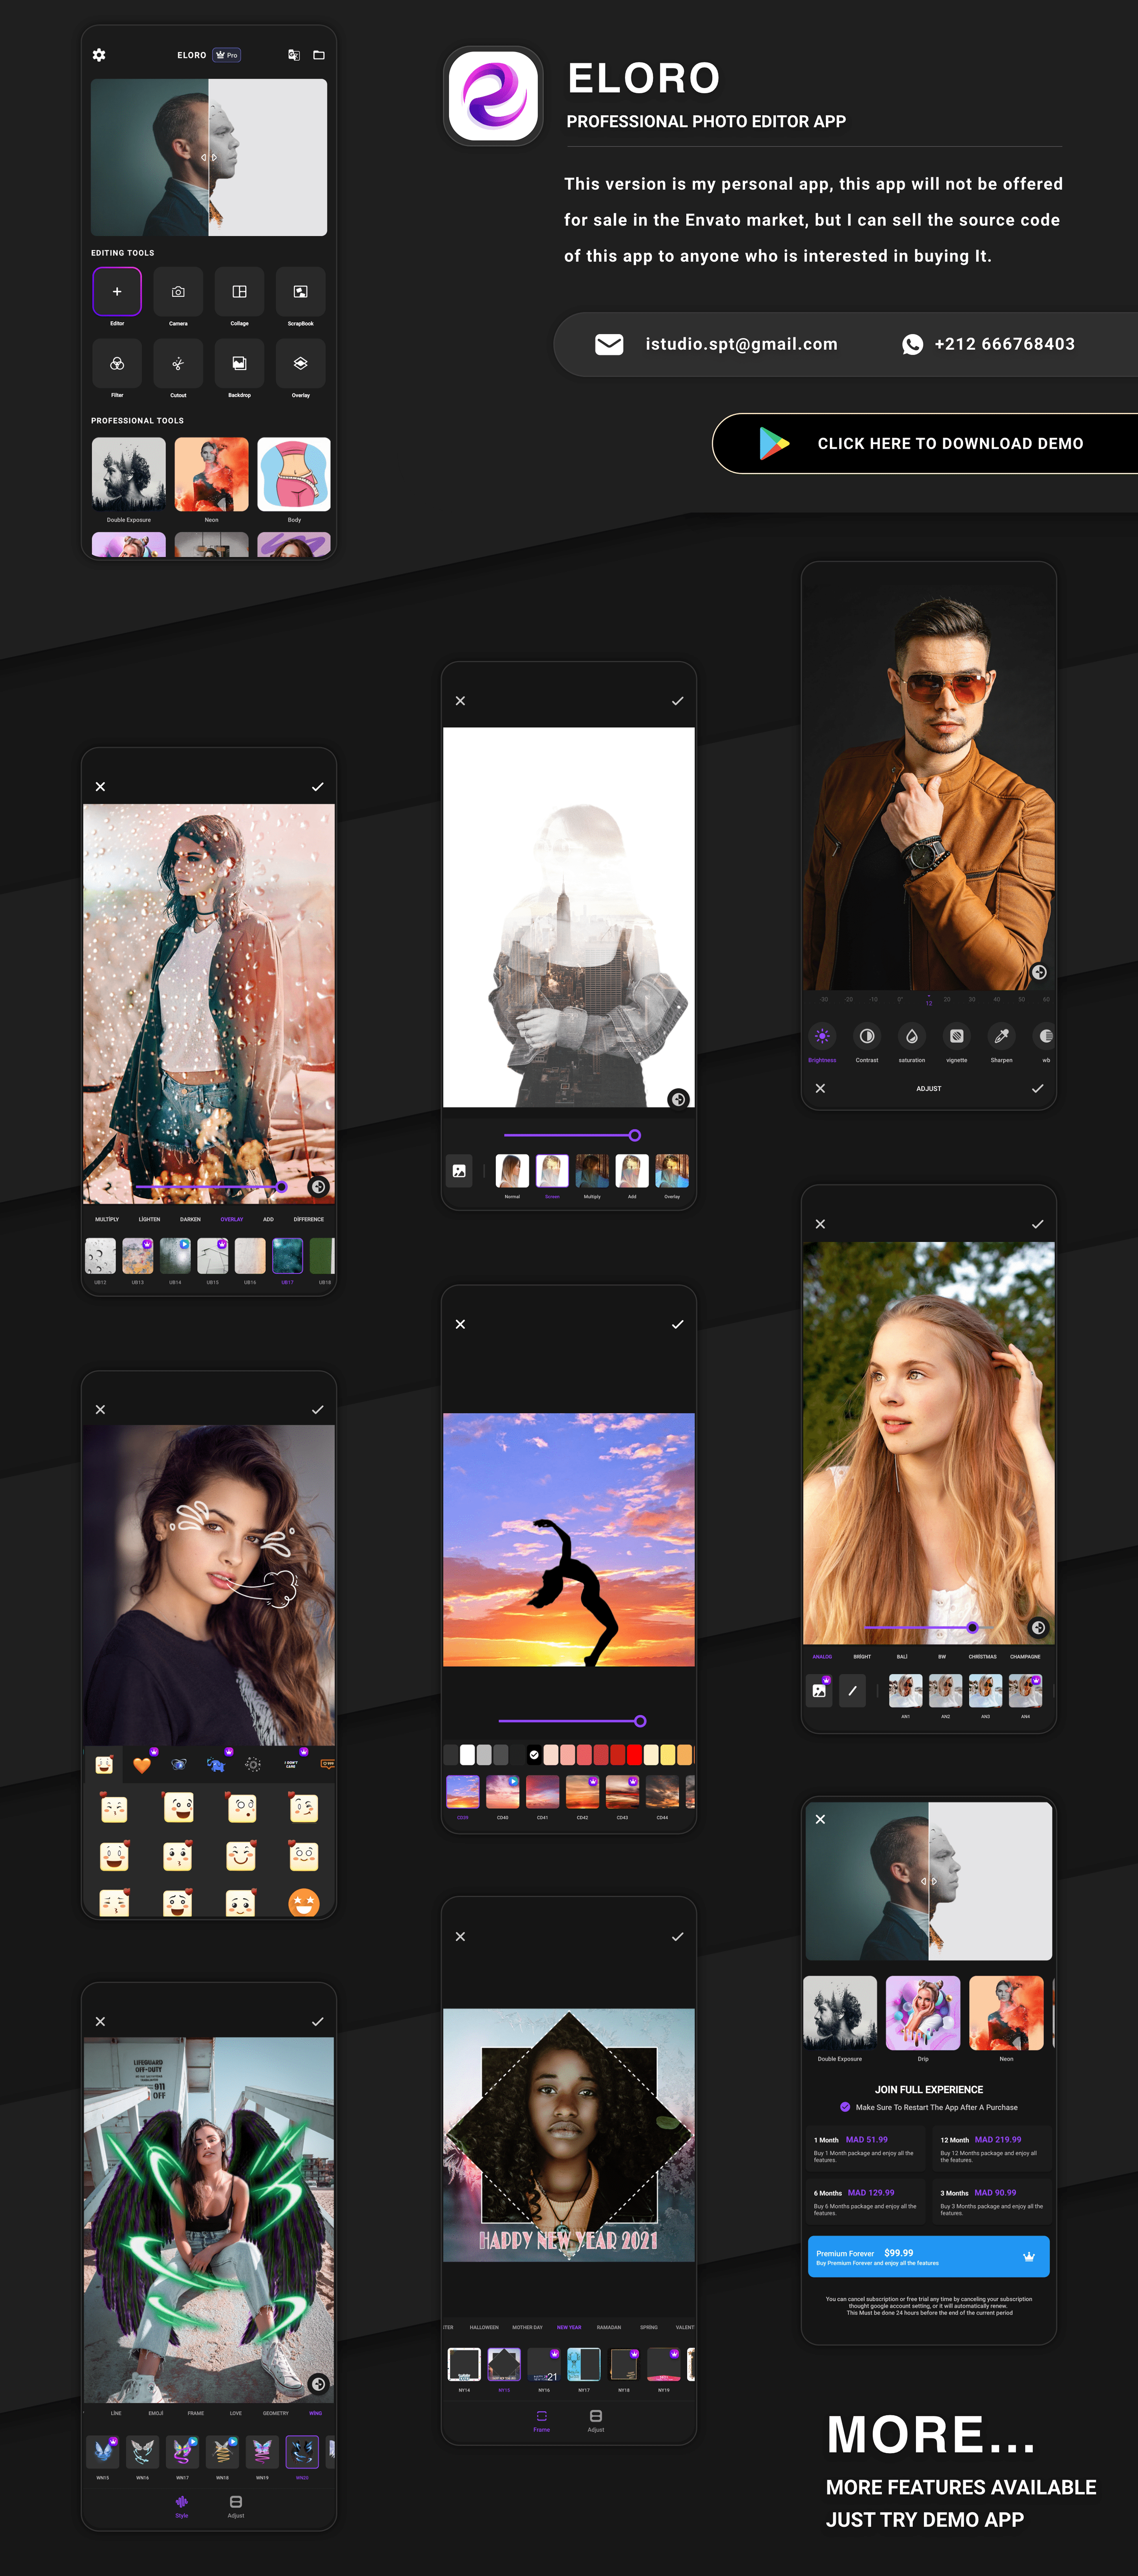Select the wb white balance icon
The width and height of the screenshot is (1138, 2576).
pyautogui.click(x=1045, y=1036)
